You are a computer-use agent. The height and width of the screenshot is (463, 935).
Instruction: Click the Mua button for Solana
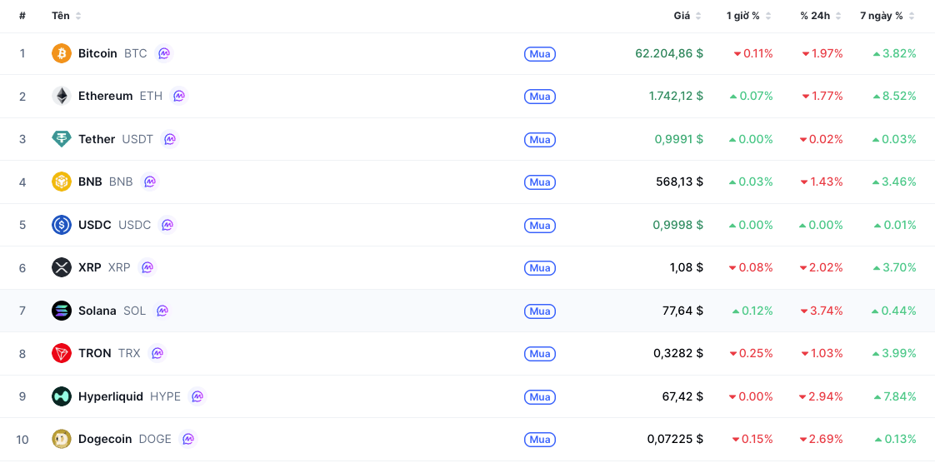pyautogui.click(x=540, y=311)
